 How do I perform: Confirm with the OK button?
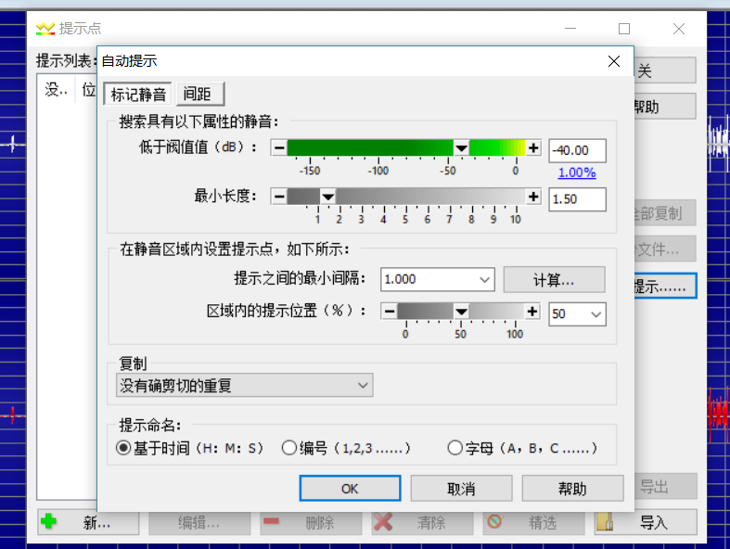350,489
